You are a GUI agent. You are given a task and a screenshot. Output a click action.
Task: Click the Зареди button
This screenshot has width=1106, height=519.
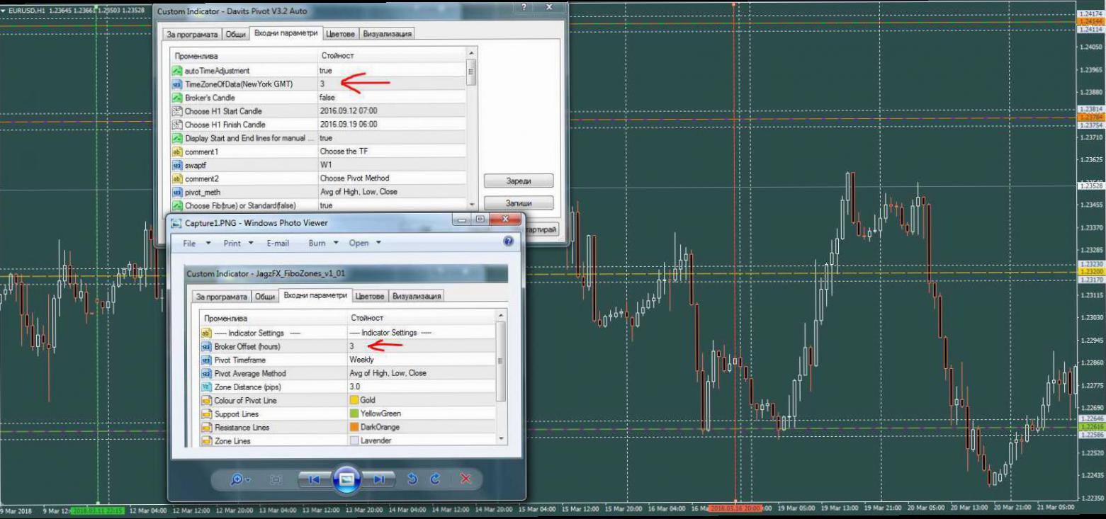click(x=518, y=181)
